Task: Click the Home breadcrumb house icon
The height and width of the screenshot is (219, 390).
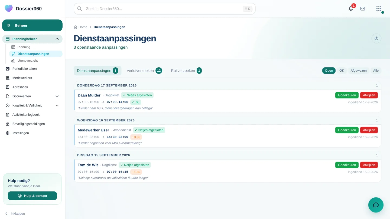Action: [76, 27]
